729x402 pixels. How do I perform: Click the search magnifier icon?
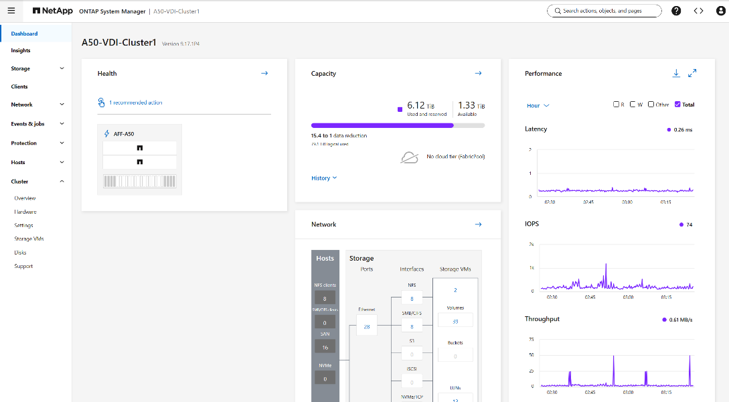(x=558, y=11)
